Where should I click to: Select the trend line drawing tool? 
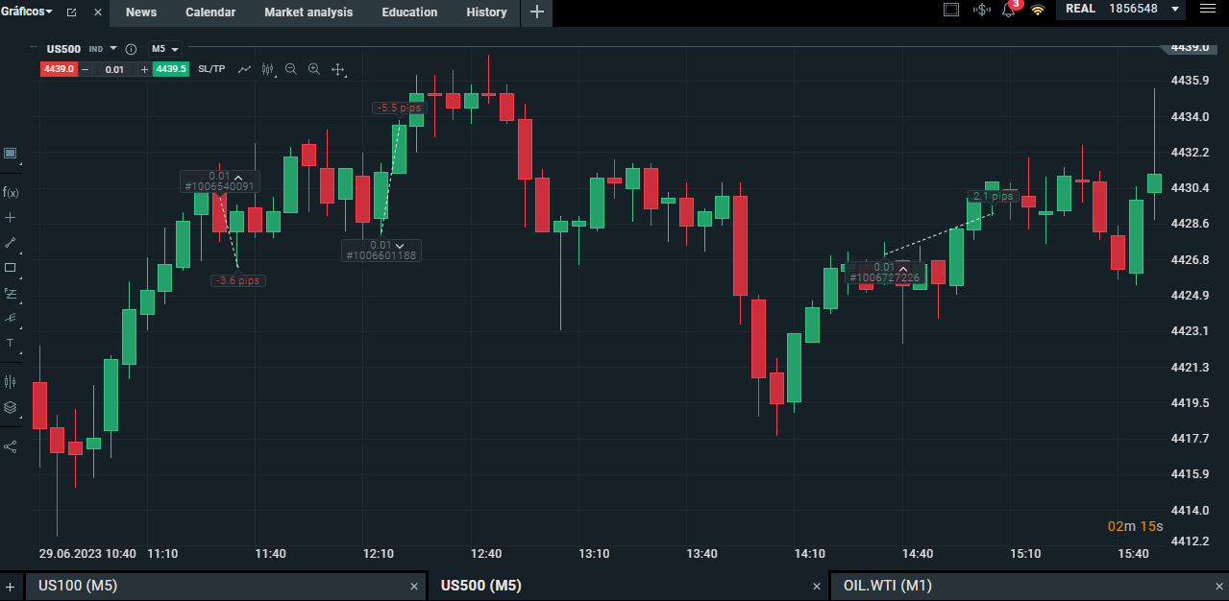click(11, 242)
